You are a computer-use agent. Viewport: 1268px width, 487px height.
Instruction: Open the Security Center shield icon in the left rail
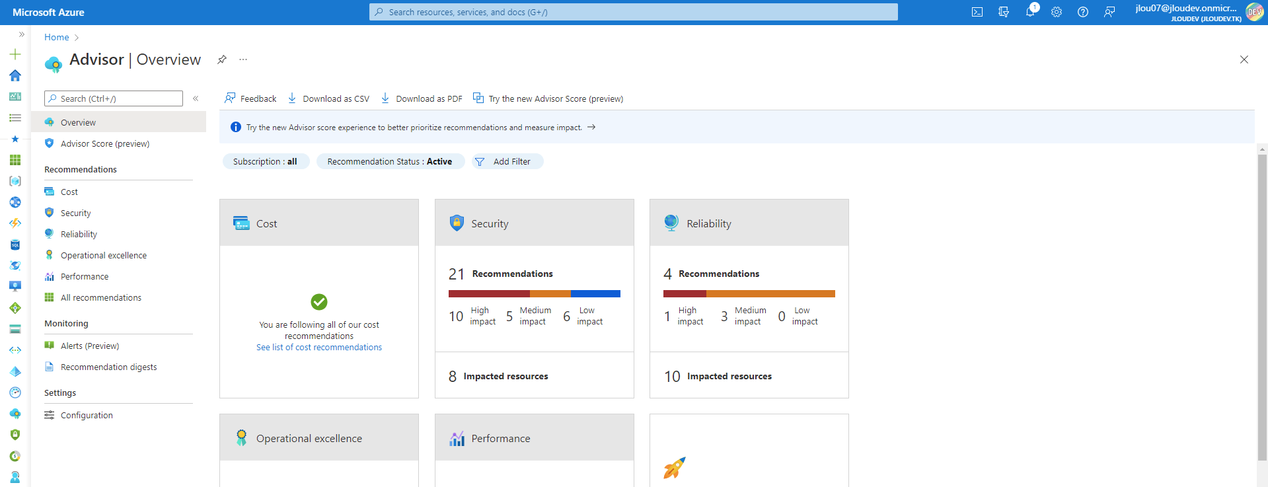[x=15, y=435]
